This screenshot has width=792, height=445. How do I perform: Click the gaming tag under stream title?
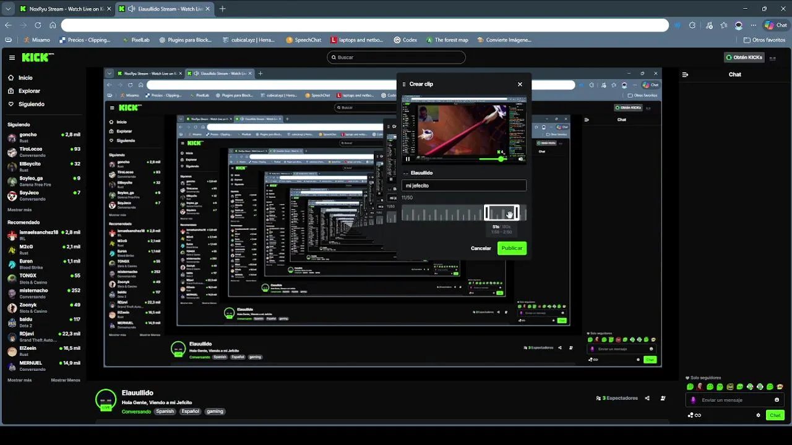tap(215, 411)
